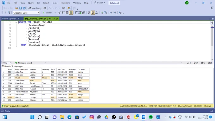Close the SQLQuery3 tab
215x121 pixels.
(57, 19)
